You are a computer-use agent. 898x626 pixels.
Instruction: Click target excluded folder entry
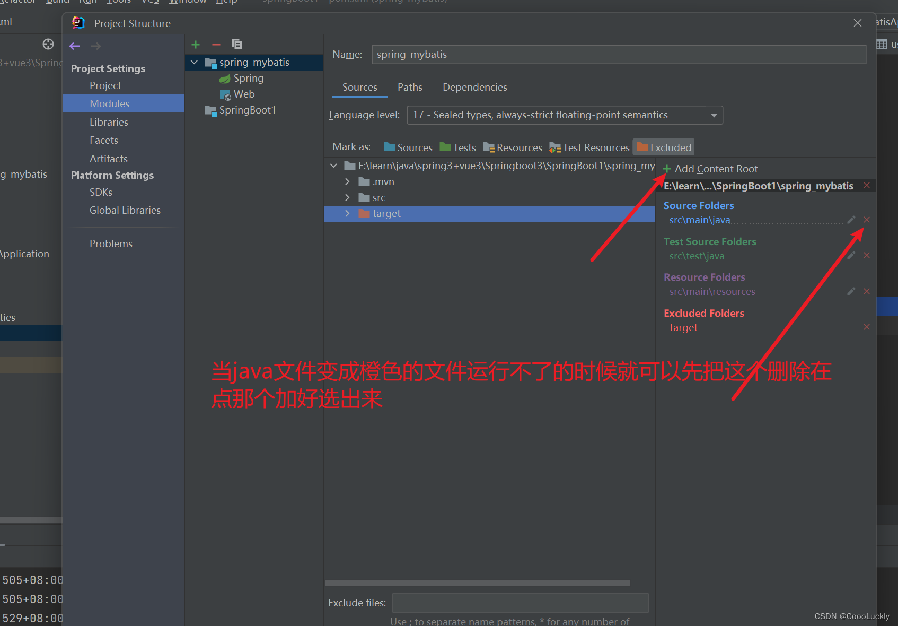(683, 327)
